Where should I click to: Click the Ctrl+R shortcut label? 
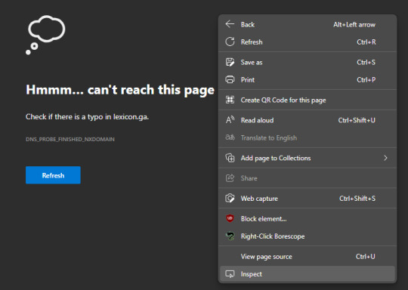point(366,42)
